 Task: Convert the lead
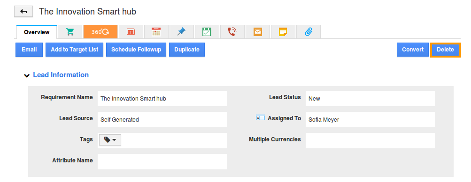click(413, 50)
